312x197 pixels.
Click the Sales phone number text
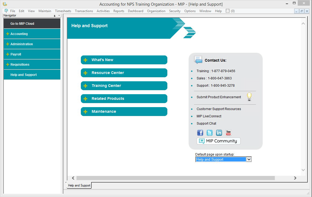point(214,78)
